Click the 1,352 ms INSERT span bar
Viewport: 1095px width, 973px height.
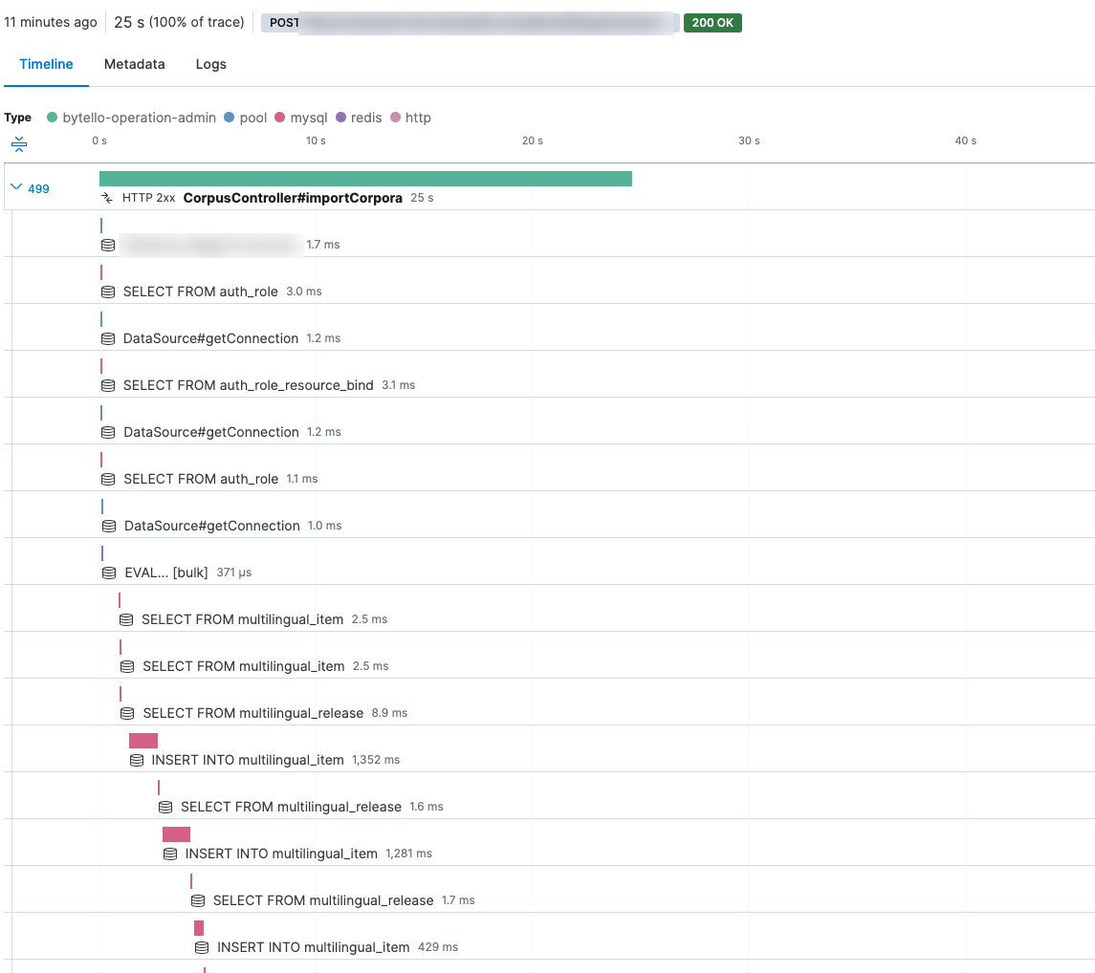[x=143, y=741]
